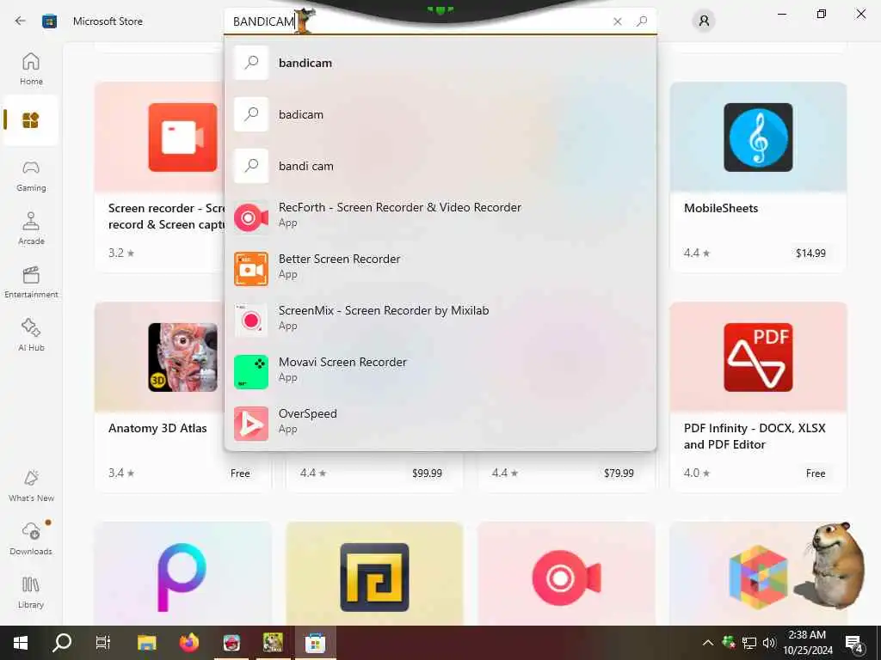Open taskbar Search
The width and height of the screenshot is (881, 660).
tap(62, 643)
